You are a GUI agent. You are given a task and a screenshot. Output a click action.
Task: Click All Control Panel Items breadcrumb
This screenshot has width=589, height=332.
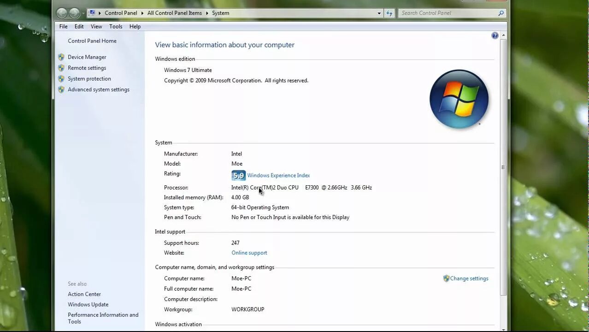pyautogui.click(x=175, y=13)
